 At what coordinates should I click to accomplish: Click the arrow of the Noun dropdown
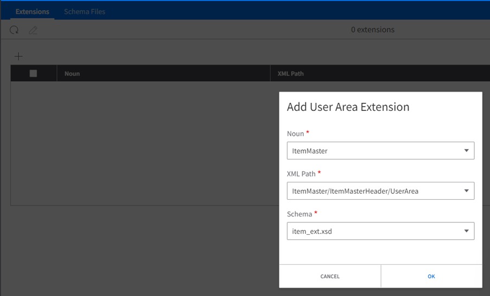[x=467, y=151]
